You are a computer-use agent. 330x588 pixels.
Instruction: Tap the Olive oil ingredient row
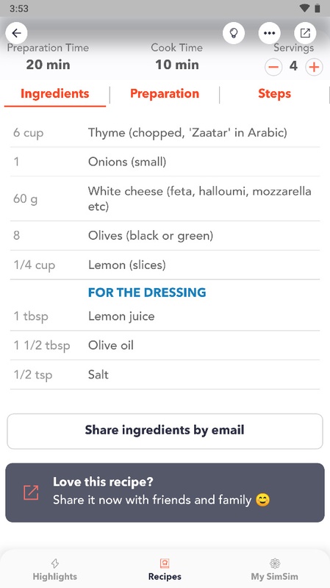pos(165,345)
